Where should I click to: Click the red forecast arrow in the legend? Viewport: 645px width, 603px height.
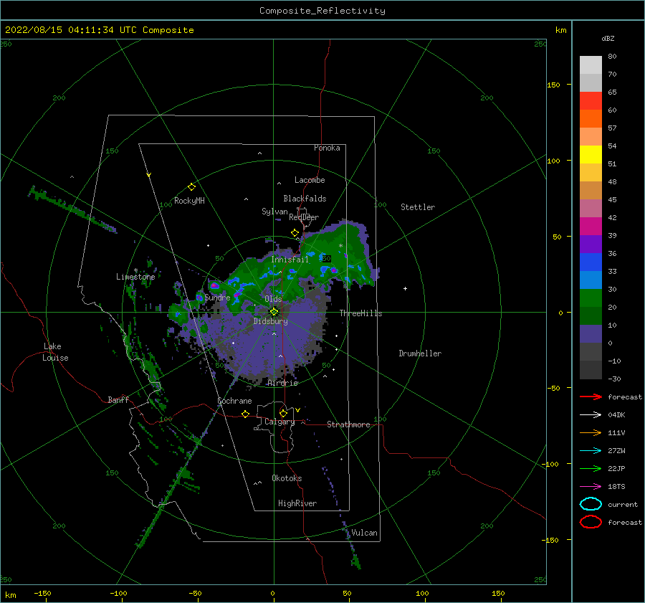[591, 397]
